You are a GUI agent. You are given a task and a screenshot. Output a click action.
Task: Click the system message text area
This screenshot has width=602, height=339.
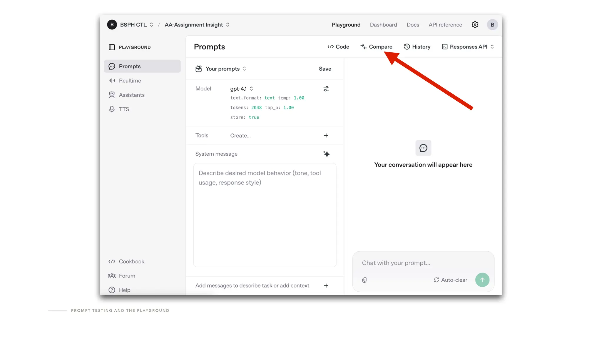pos(265,215)
